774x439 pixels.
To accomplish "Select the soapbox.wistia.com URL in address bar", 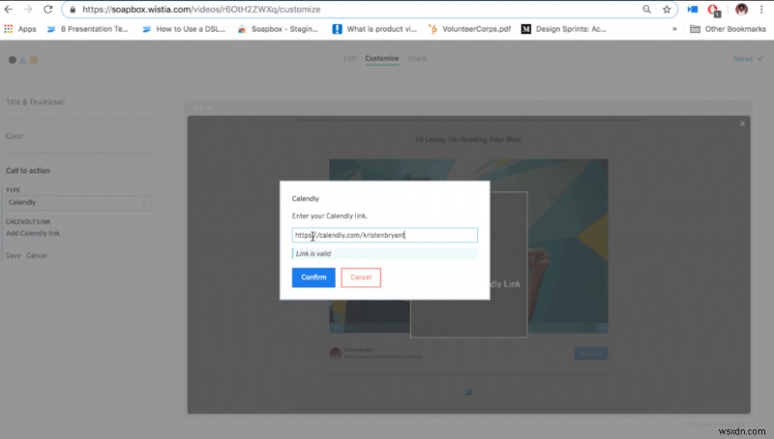I will coord(201,10).
